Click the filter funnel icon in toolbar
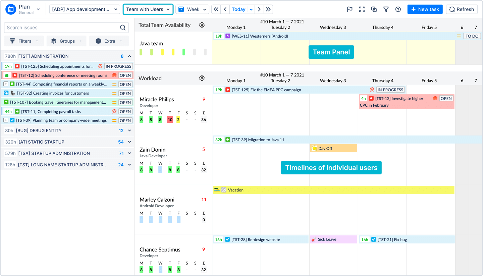The image size is (483, 276). [386, 9]
